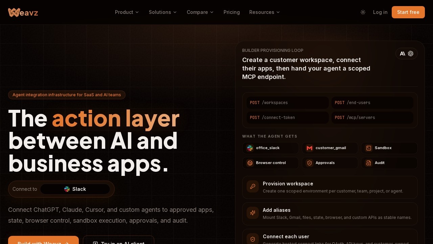Expand the Solutions navigation menu

[x=163, y=12]
